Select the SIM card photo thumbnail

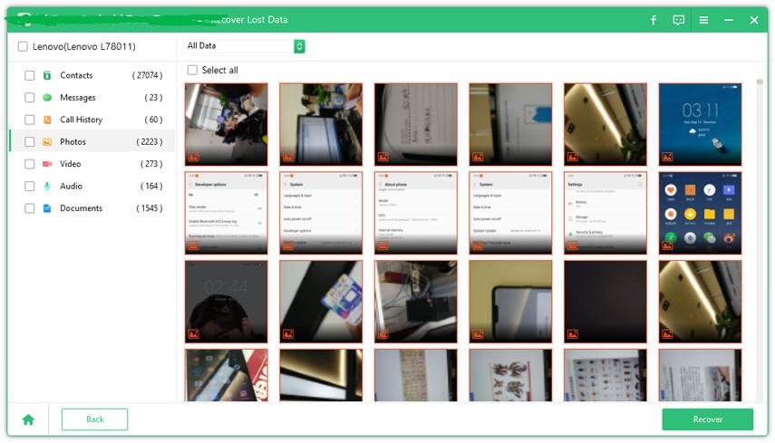[x=321, y=302]
